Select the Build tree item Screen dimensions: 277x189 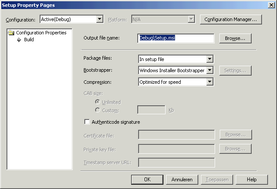(x=29, y=40)
